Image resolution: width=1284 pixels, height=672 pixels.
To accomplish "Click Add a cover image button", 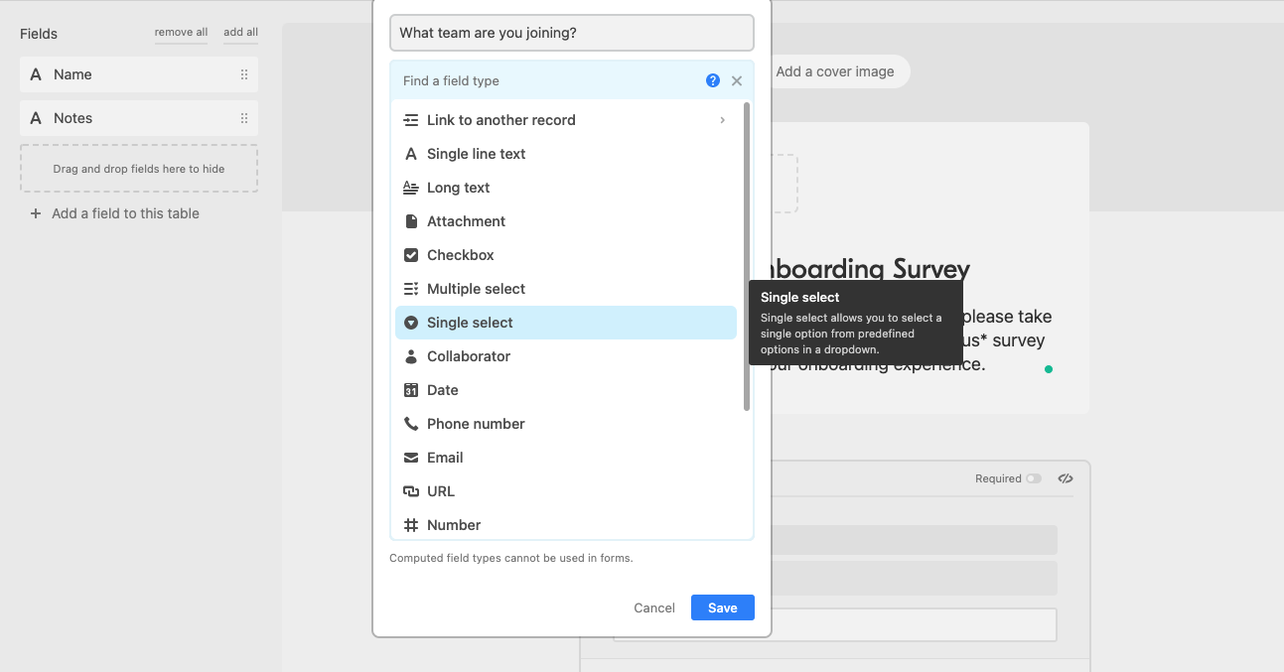I will (x=835, y=71).
